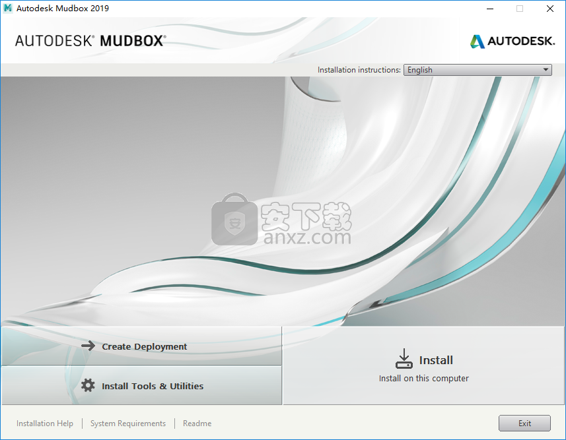Viewport: 566px width, 440px height.
Task: Click the Mudbox app icon in title bar
Action: coord(7,8)
